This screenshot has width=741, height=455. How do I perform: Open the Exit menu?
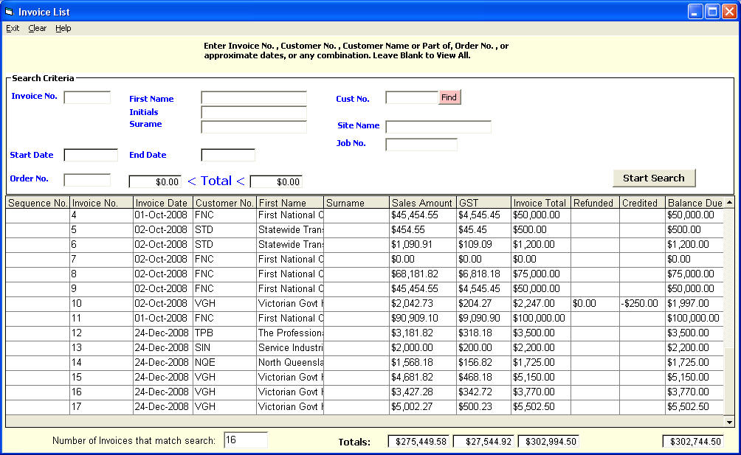(13, 28)
